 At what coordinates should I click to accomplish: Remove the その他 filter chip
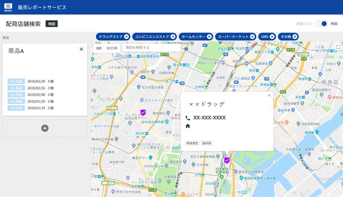(x=295, y=37)
